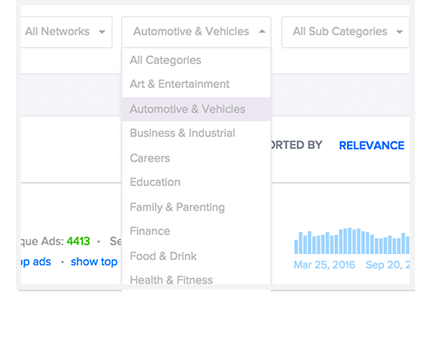The image size is (436, 349).
Task: Pick Business & Industrial category
Action: point(196,133)
